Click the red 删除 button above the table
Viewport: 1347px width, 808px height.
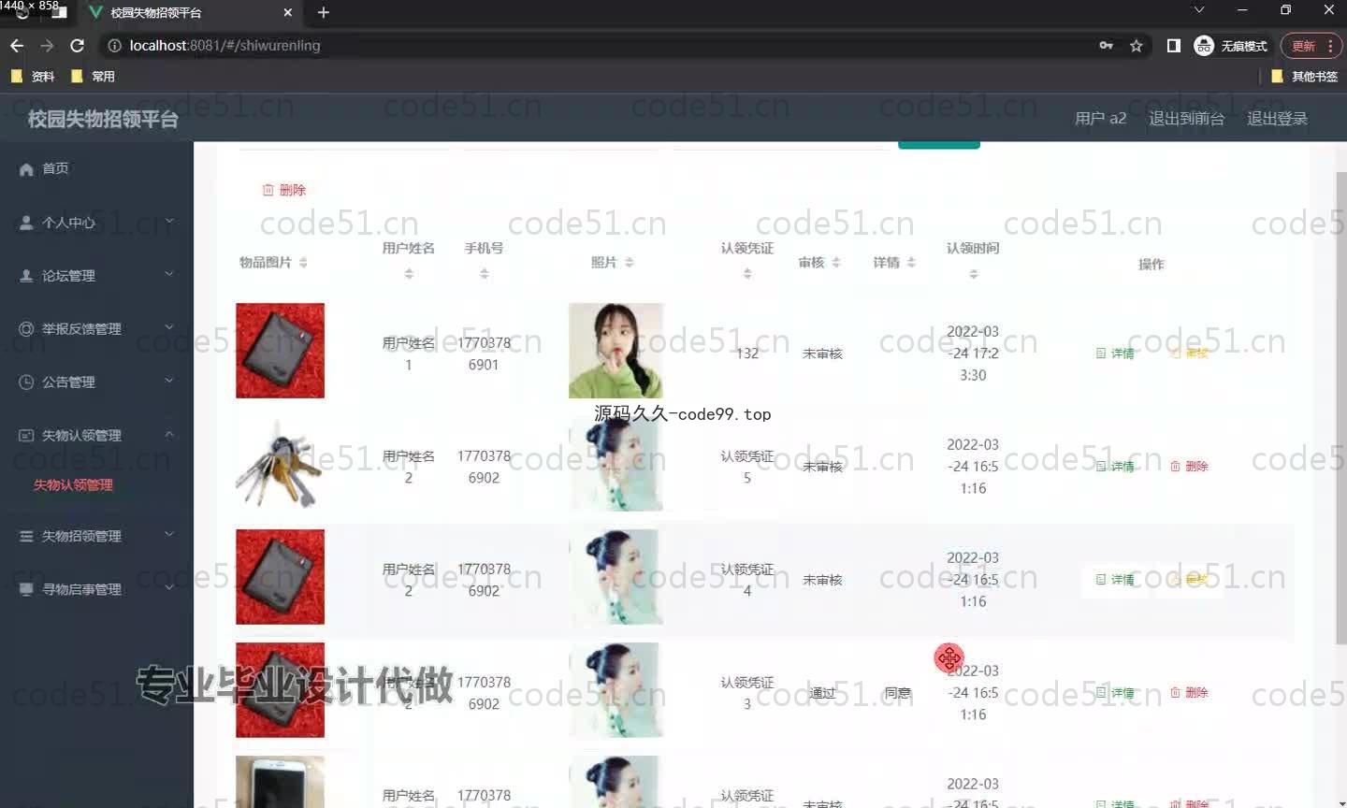click(x=283, y=190)
